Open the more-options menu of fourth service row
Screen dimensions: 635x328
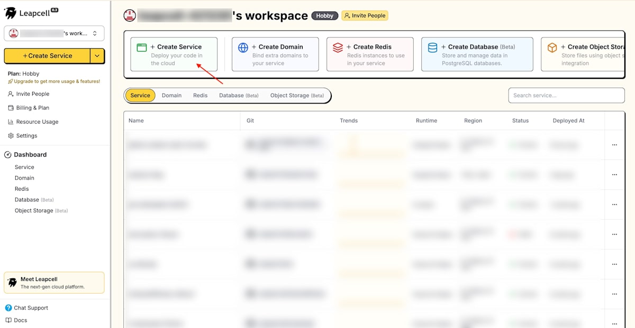(x=614, y=234)
